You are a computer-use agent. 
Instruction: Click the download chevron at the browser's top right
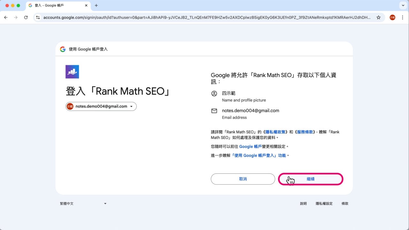click(x=402, y=5)
